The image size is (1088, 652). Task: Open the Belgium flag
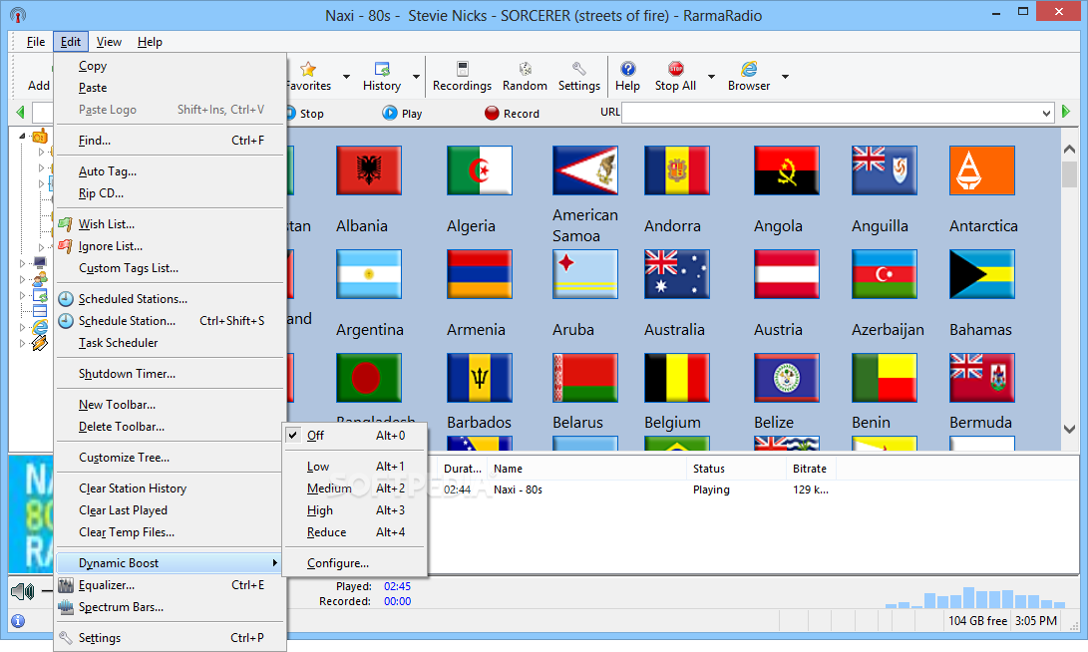point(676,378)
